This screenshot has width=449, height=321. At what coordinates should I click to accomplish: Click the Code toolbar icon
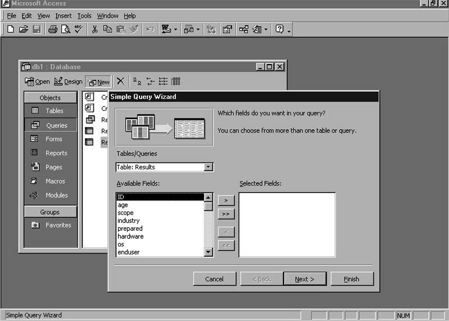point(211,29)
